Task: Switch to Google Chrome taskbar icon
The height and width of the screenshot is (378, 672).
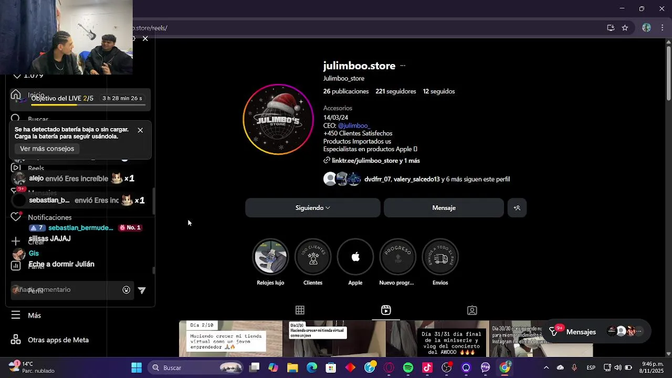Action: coord(505,367)
